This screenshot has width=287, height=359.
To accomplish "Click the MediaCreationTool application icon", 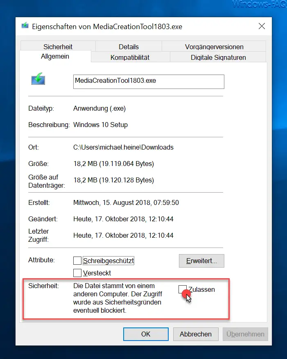I will point(38,79).
